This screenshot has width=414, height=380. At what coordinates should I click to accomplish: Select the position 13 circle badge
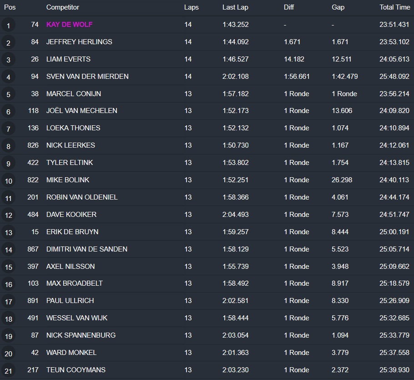pos(8,232)
